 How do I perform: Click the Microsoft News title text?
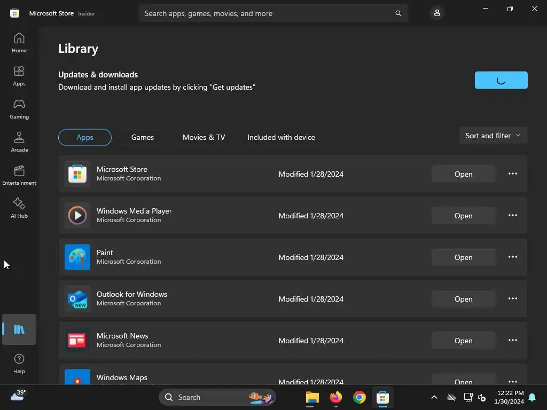[122, 336]
